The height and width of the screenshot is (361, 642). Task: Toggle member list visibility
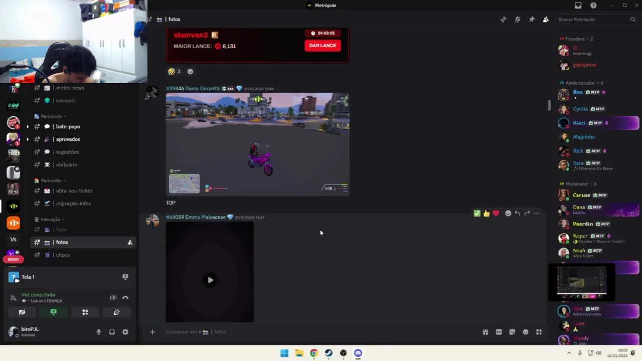click(546, 20)
